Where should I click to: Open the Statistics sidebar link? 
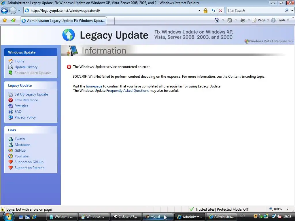click(x=21, y=106)
